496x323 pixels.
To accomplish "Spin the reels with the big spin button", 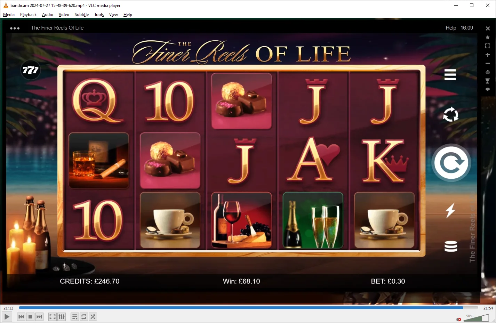I will point(451,163).
